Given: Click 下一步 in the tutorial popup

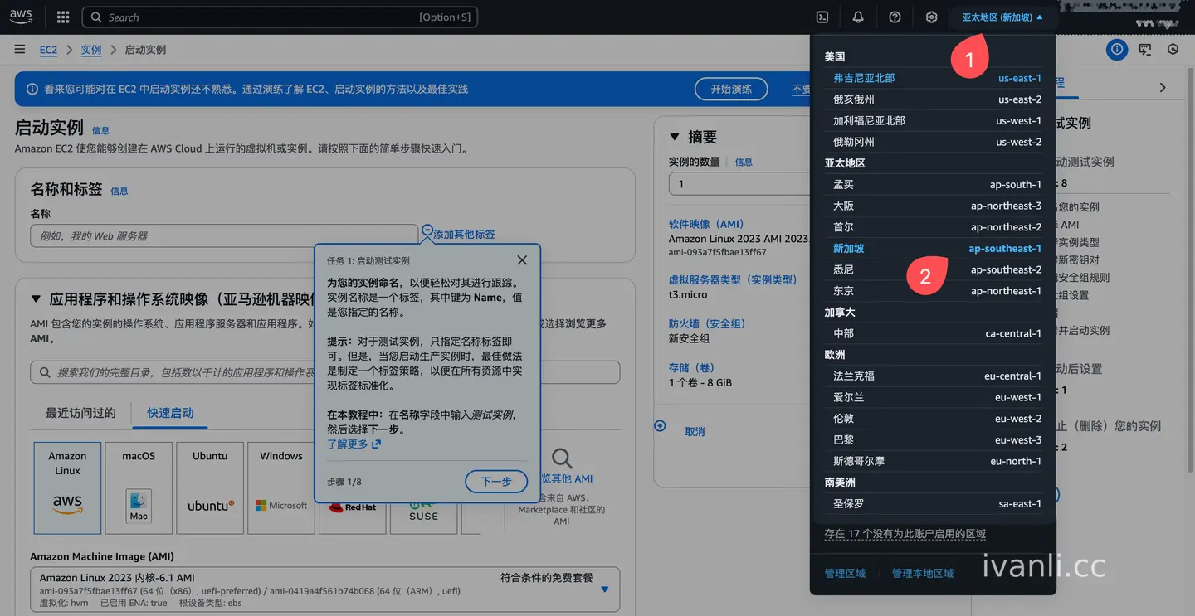Looking at the screenshot, I should pyautogui.click(x=495, y=482).
